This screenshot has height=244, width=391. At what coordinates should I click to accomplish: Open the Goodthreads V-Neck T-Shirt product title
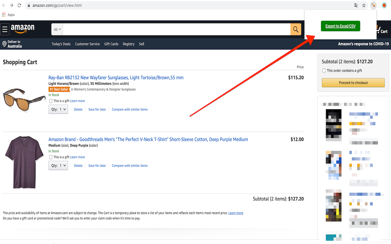click(x=148, y=139)
